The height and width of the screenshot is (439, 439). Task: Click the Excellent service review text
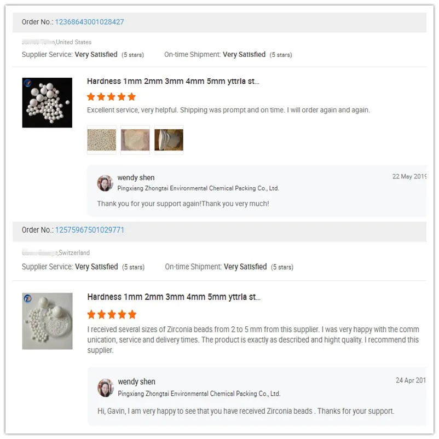click(228, 110)
